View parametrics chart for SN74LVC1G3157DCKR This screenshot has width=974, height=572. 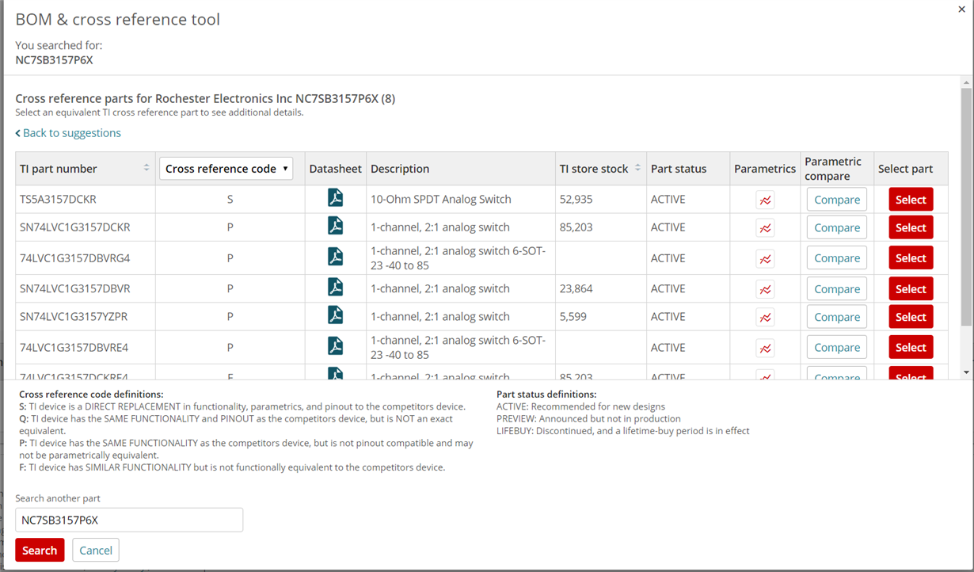pos(765,228)
